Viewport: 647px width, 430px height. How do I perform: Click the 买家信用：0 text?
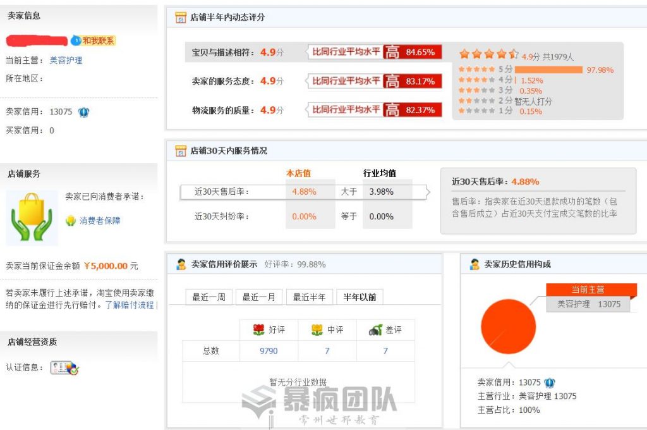[30, 130]
